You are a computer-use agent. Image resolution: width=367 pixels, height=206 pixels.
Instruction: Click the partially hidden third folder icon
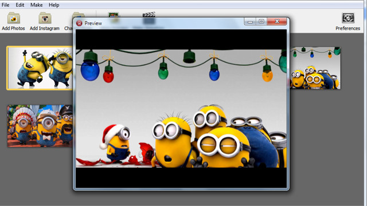(79, 15)
